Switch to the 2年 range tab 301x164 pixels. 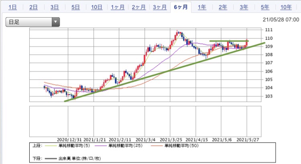click(223, 7)
